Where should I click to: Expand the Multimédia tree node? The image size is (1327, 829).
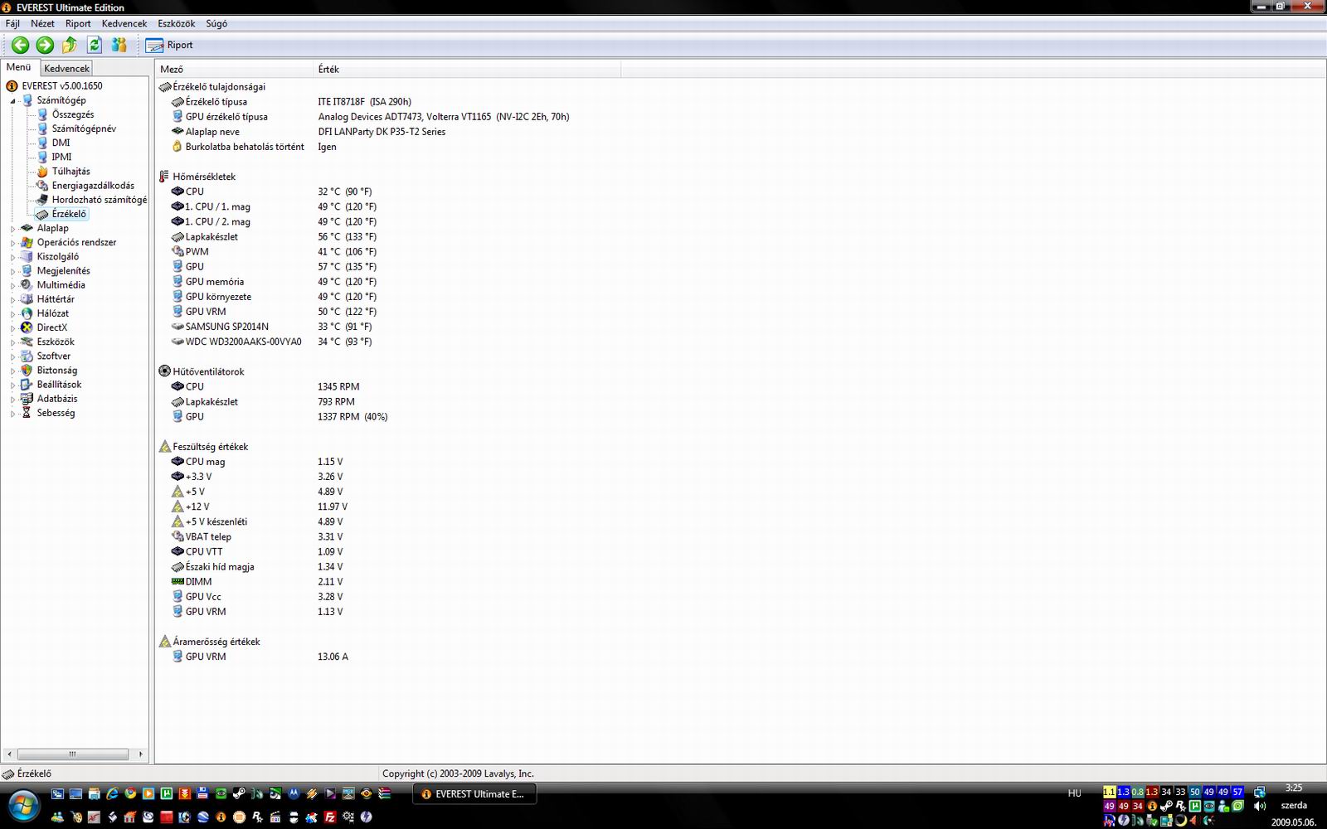coord(13,284)
